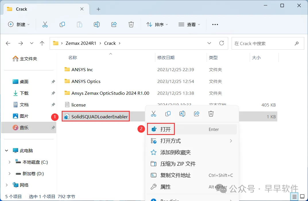Refresh the Crack folder view
Viewport: 308px width, 201px height.
tap(222, 43)
